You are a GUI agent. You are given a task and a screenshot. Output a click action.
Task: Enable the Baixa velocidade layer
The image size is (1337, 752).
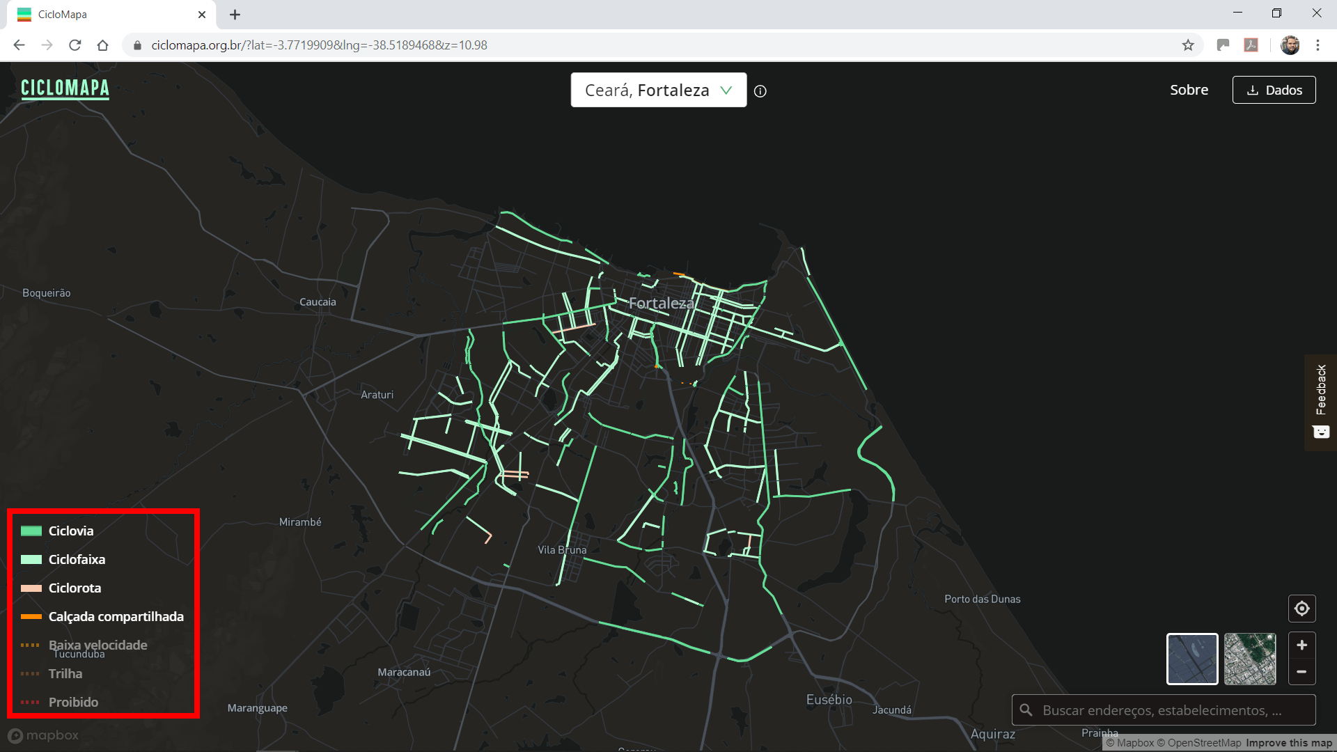click(x=97, y=645)
